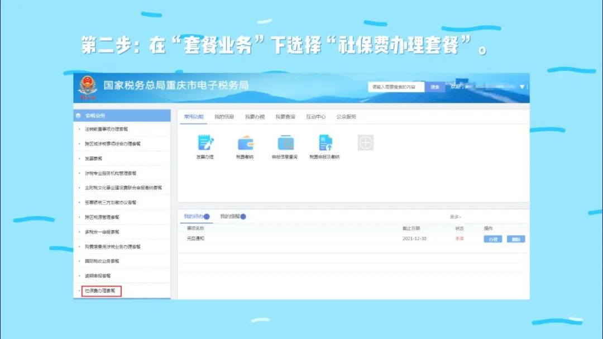The height and width of the screenshot is (339, 603).
Task: Click the 搜索 search button
Action: tap(435, 87)
